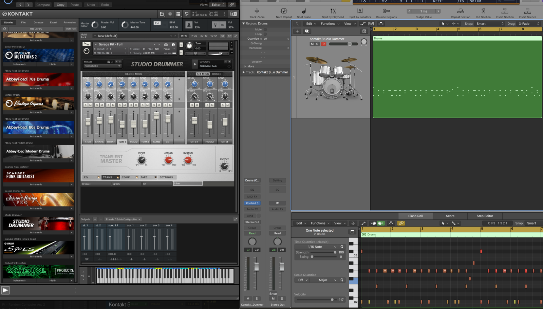Viewport: 543px width, 309px height.
Task: Mute the Stereo Out channel strip
Action: point(273,298)
